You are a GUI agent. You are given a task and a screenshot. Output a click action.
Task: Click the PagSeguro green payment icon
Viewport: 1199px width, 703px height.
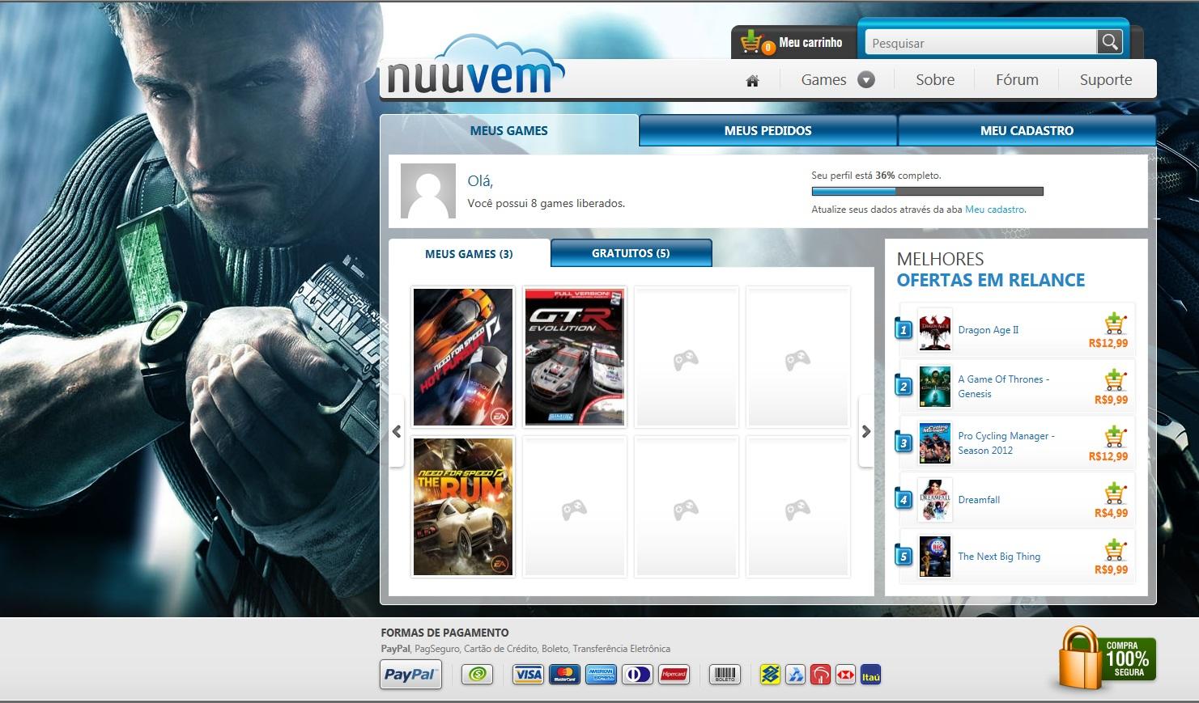tap(478, 674)
